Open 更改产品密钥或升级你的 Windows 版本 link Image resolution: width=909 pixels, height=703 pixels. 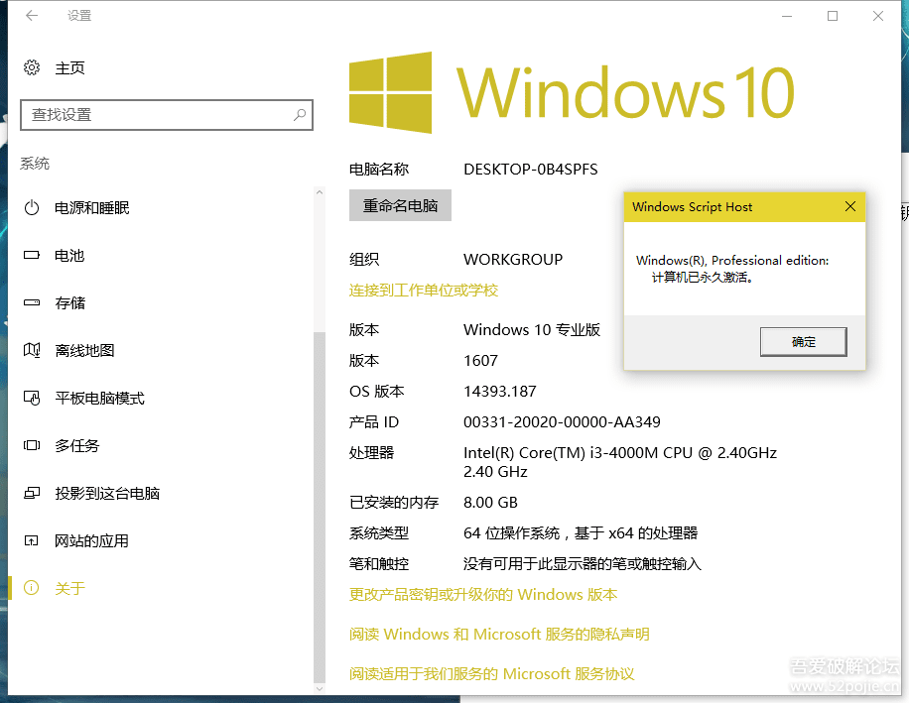click(x=483, y=595)
